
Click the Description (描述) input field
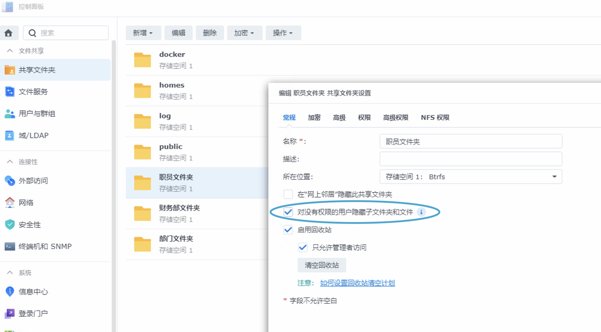click(x=471, y=159)
